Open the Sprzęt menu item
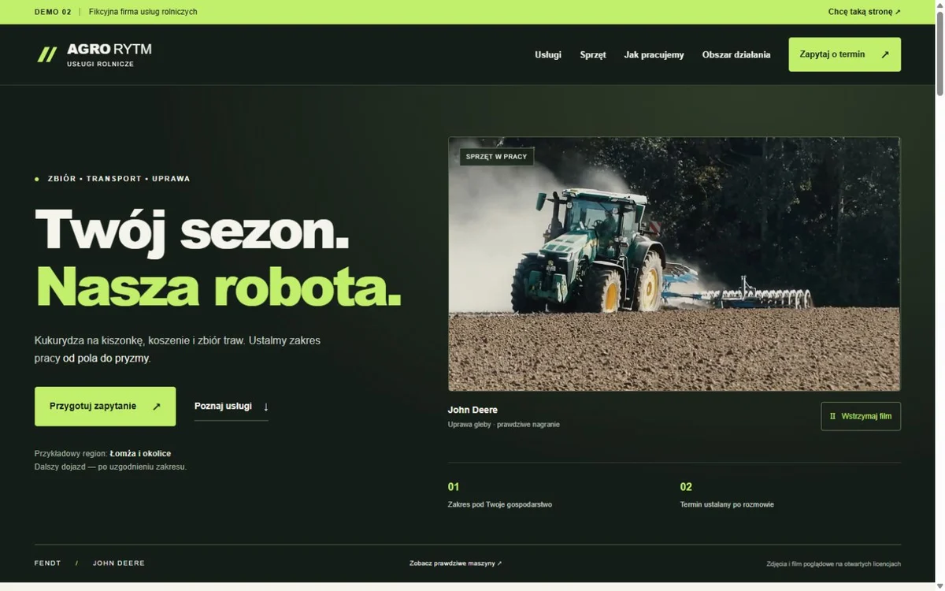Viewport: 945px width, 591px height. pyautogui.click(x=593, y=54)
